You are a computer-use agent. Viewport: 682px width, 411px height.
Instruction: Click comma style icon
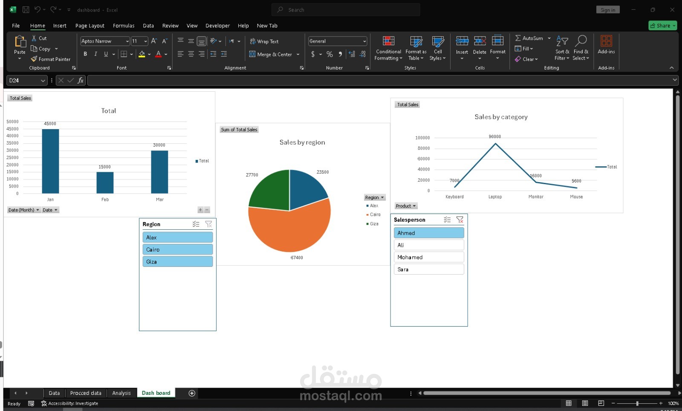pos(340,54)
